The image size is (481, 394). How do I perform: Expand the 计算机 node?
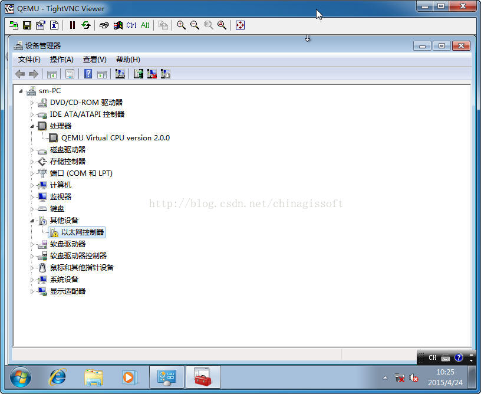(32, 185)
